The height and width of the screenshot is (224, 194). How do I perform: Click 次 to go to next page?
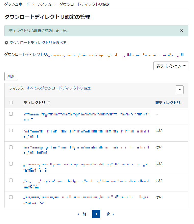click(x=109, y=214)
